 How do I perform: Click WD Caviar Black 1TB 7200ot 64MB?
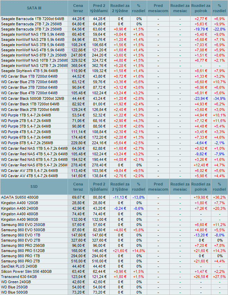click(30, 104)
